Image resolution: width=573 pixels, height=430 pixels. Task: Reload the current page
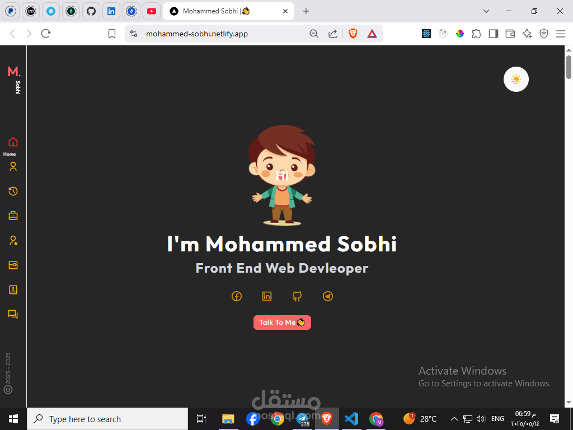pyautogui.click(x=46, y=34)
